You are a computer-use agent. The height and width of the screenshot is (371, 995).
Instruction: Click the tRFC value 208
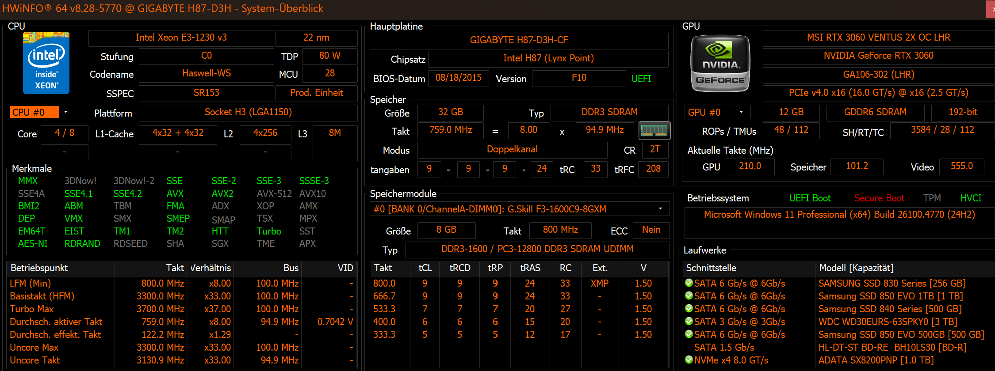[x=653, y=169]
